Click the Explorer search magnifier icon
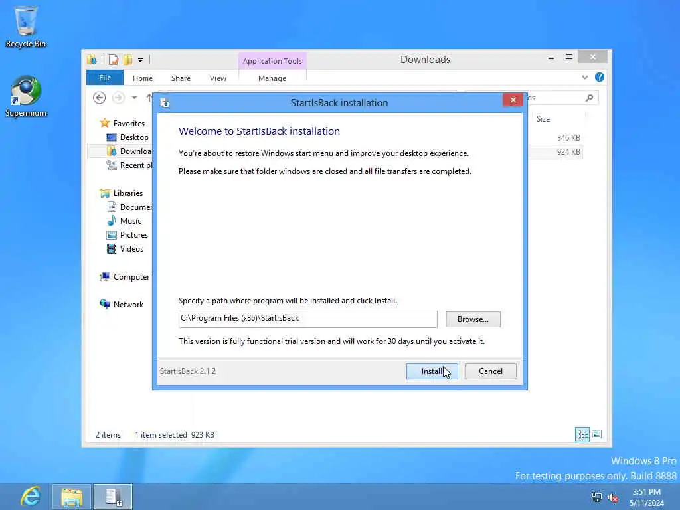Viewport: 680px width, 510px height. tap(589, 98)
